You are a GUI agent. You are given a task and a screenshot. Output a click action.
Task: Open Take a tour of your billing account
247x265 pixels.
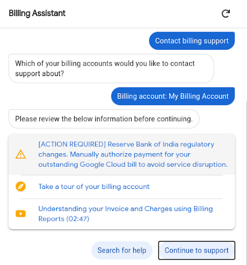pyautogui.click(x=94, y=186)
